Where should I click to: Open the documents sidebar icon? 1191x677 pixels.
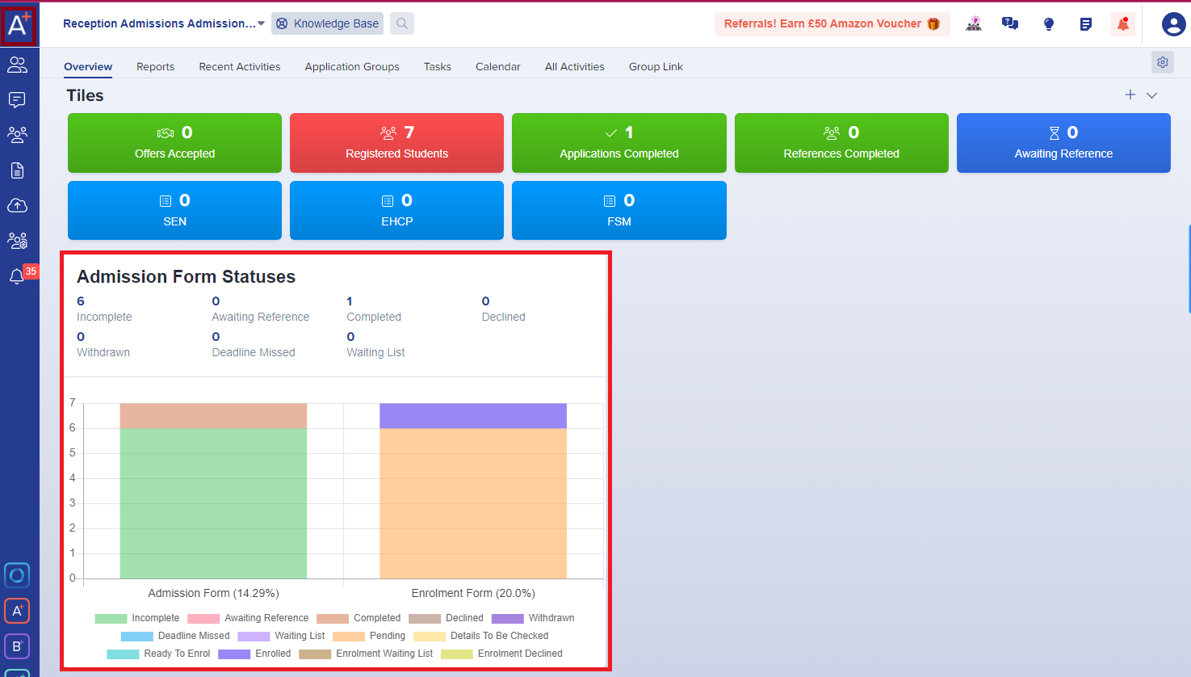pos(17,170)
